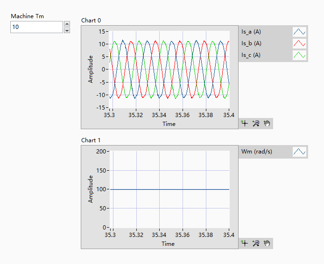Screen dimensions: 324x264
Task: Click the -15 minimum on Chart 0's Y axis
Action: (x=101, y=108)
